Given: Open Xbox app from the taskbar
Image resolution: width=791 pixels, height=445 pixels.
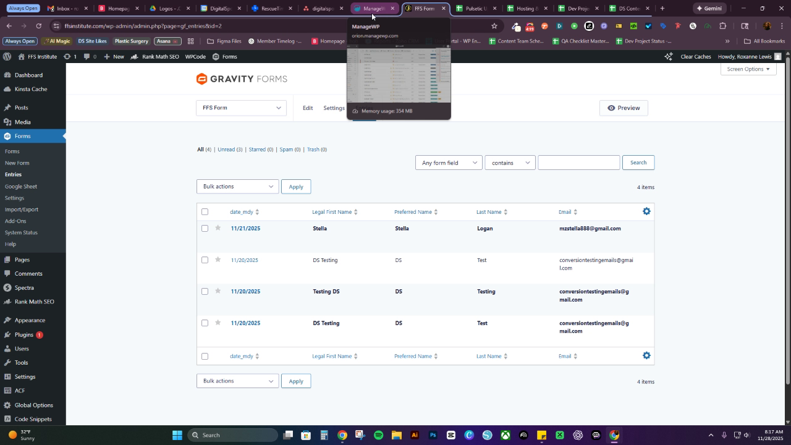Looking at the screenshot, I should coord(505,435).
